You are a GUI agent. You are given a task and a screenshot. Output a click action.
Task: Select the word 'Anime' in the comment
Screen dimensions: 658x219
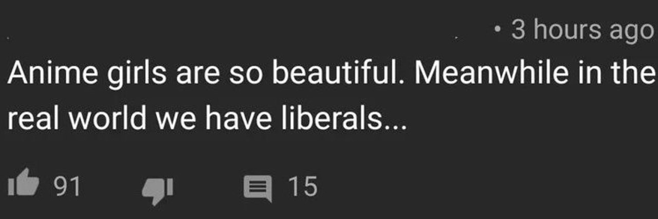53,75
